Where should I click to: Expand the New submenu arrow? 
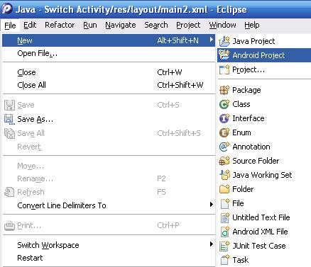coord(212,40)
